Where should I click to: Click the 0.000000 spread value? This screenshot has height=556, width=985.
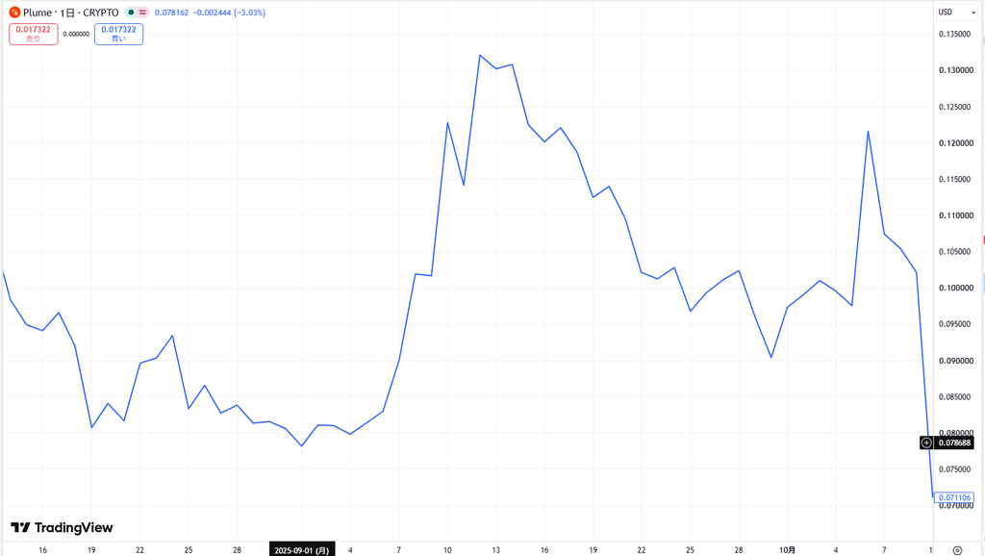[x=76, y=34]
